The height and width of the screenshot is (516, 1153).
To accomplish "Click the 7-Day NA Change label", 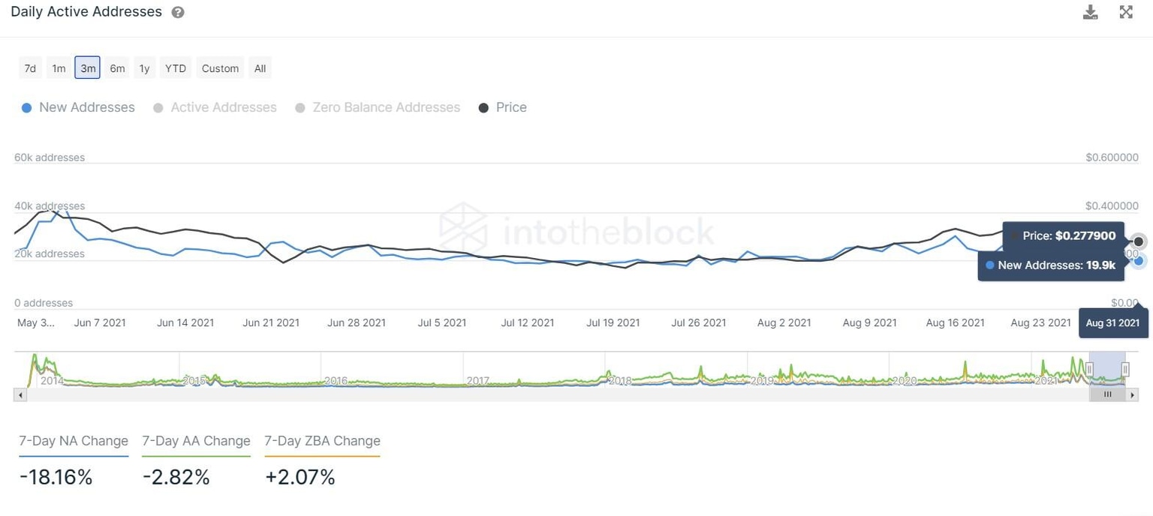I will (x=74, y=441).
